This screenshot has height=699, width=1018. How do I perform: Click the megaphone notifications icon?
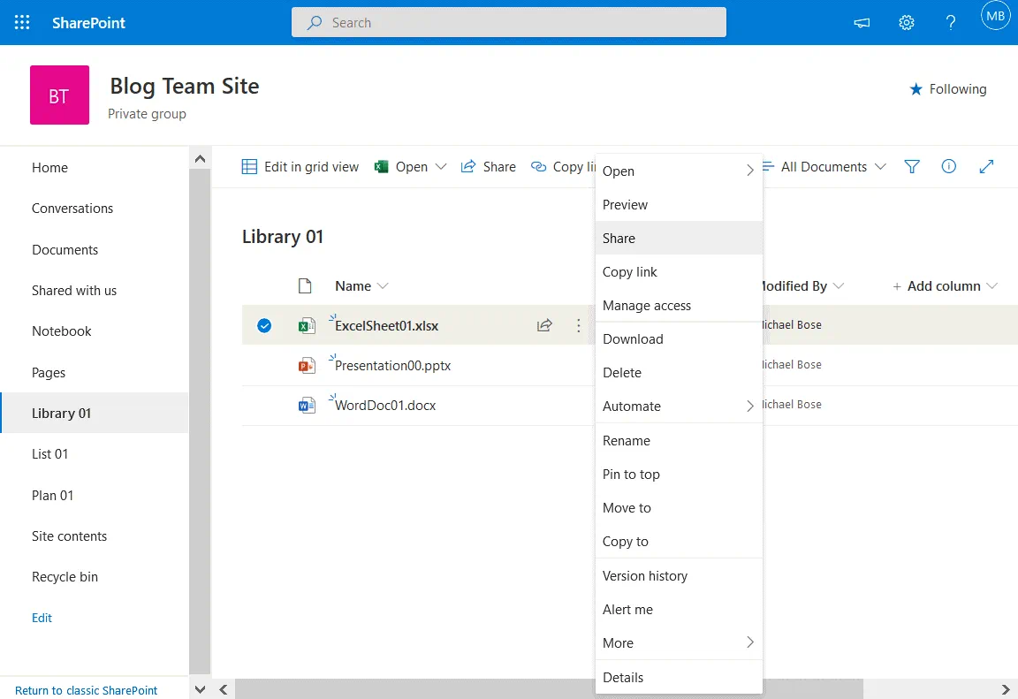point(862,23)
